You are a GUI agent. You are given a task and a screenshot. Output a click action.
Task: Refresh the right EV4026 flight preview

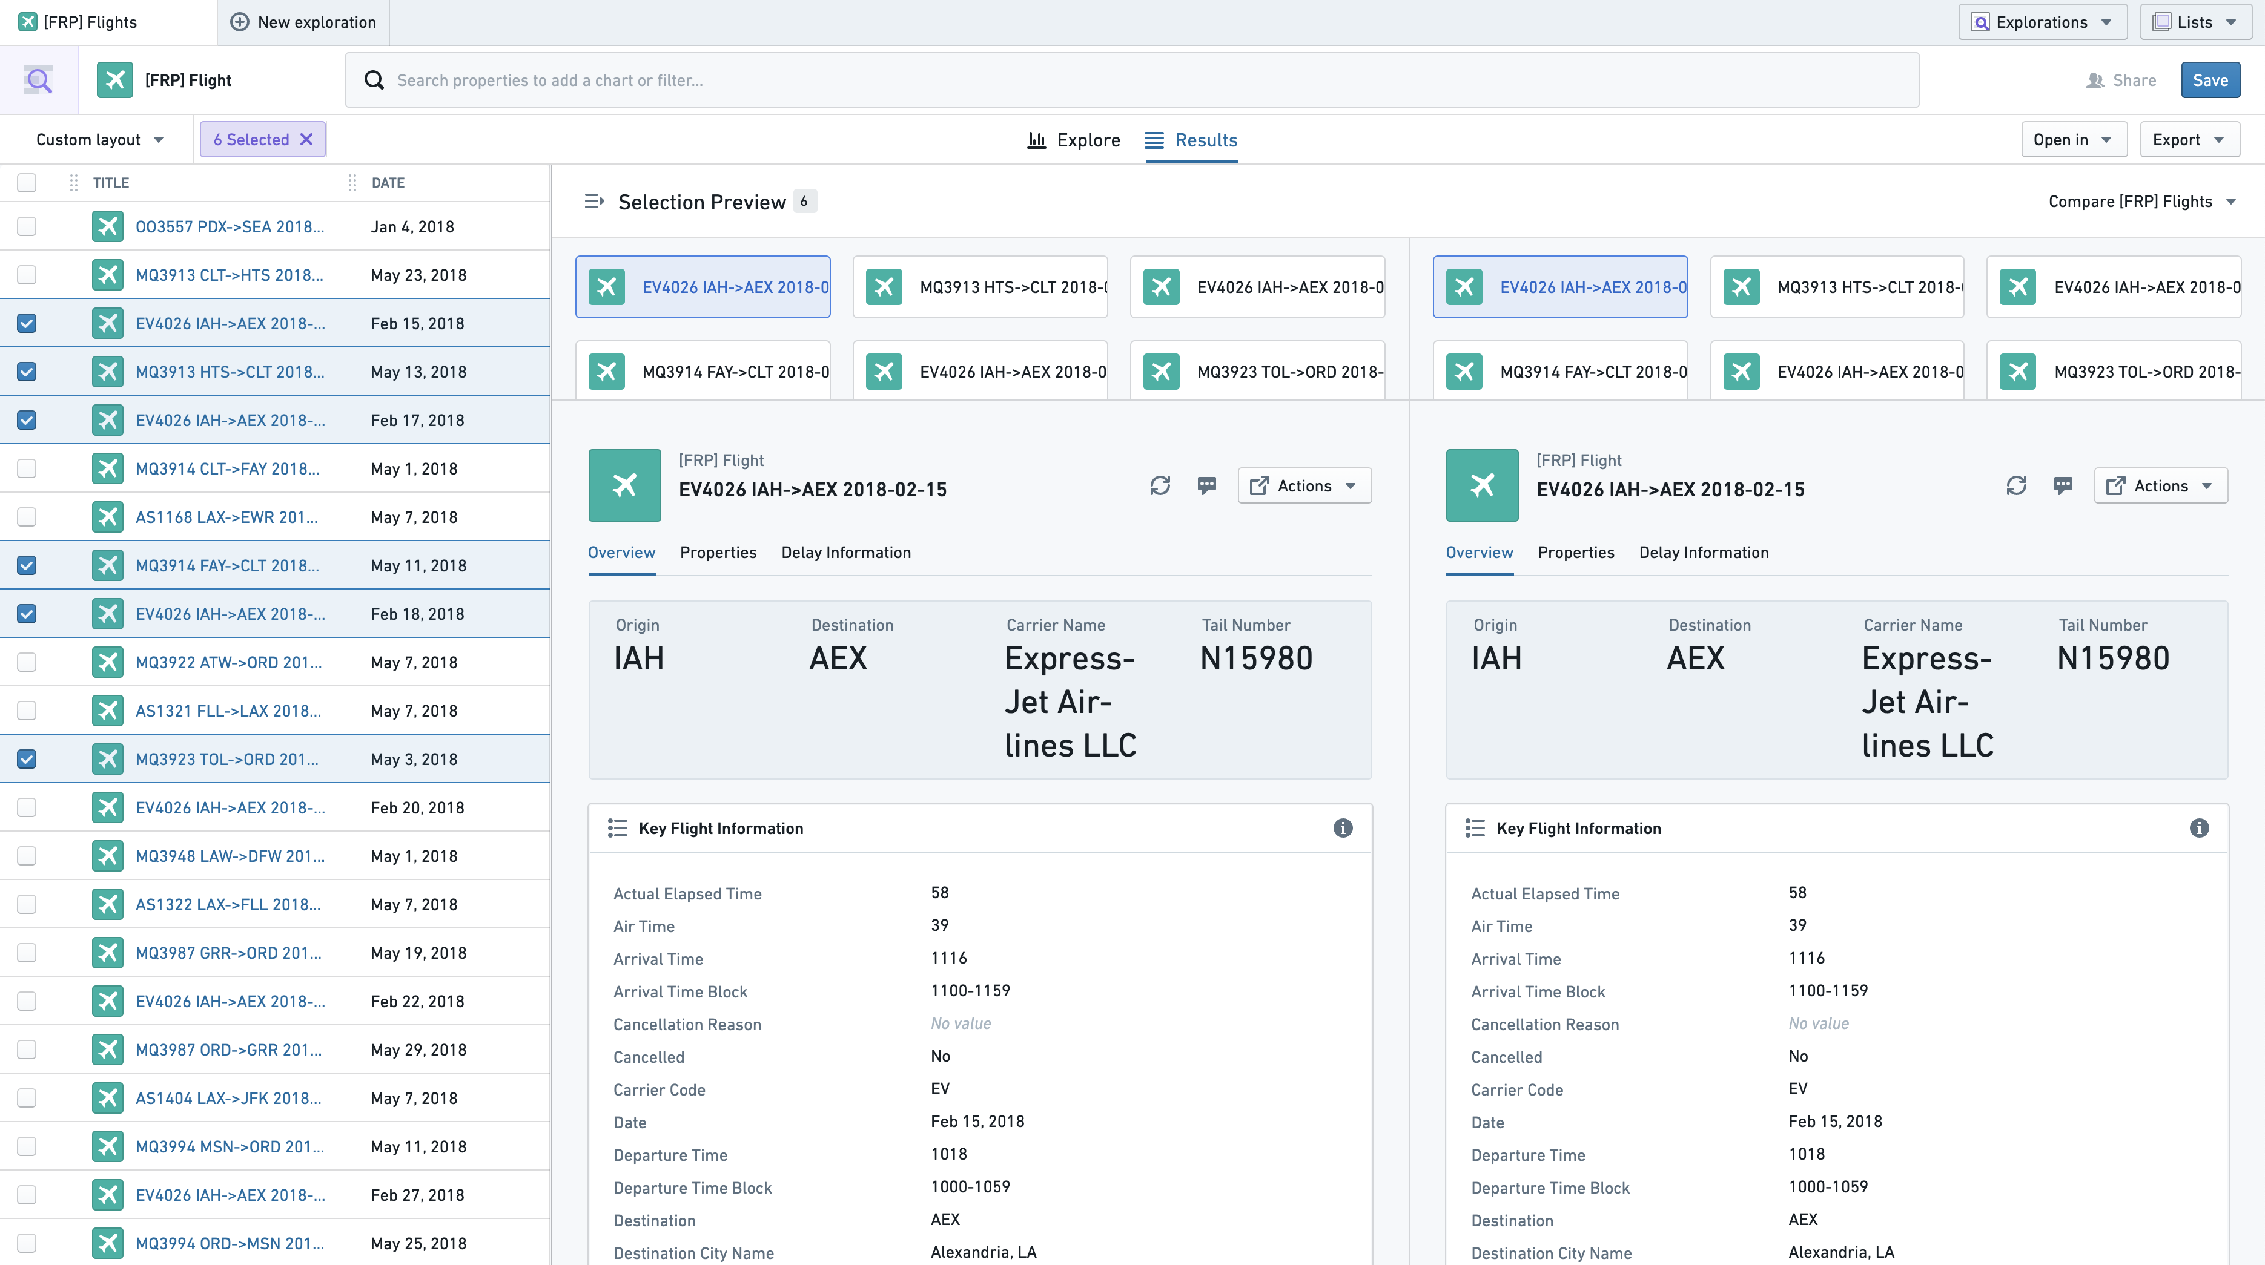2016,486
